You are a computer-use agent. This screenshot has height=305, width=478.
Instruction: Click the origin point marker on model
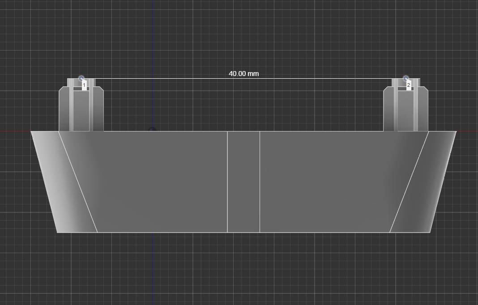pos(152,130)
